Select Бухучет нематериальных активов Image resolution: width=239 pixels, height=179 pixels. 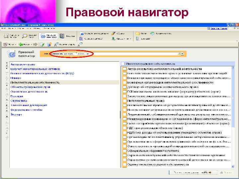[x=35, y=69]
